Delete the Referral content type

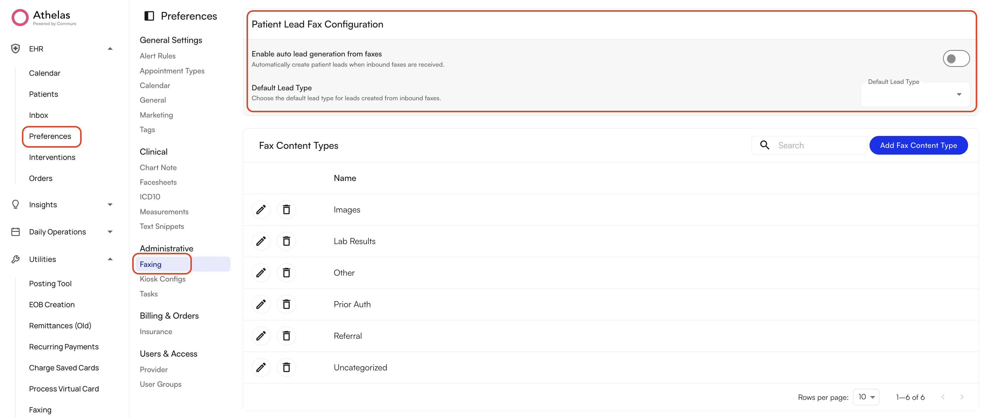coord(286,336)
